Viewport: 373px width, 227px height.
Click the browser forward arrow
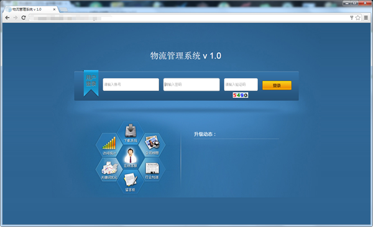16,17
